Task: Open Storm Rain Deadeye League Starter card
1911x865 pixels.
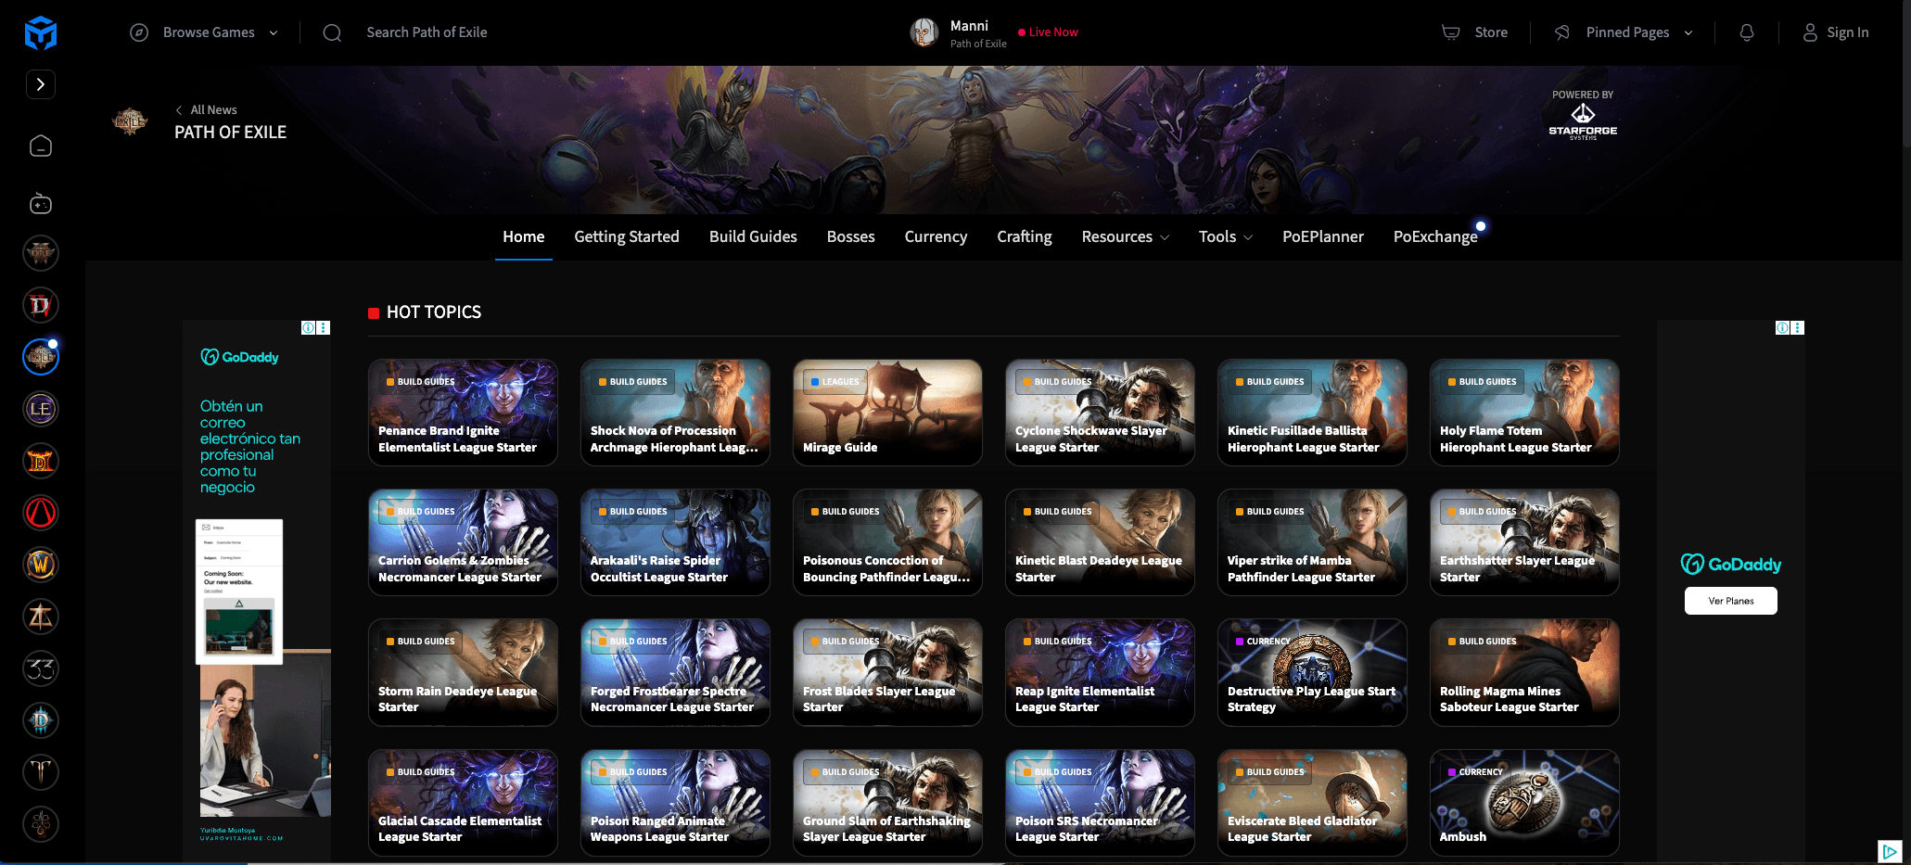Action: tap(463, 672)
